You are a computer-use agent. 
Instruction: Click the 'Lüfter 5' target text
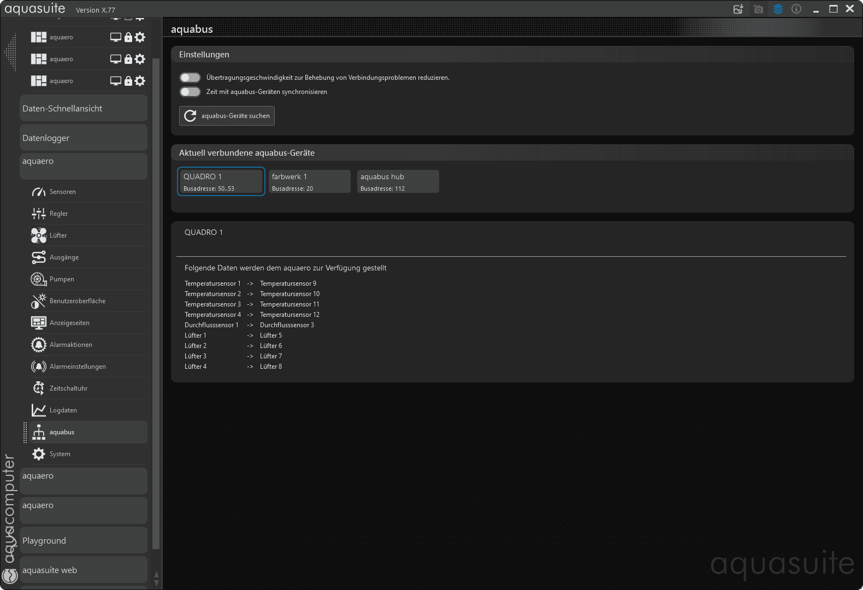(271, 335)
